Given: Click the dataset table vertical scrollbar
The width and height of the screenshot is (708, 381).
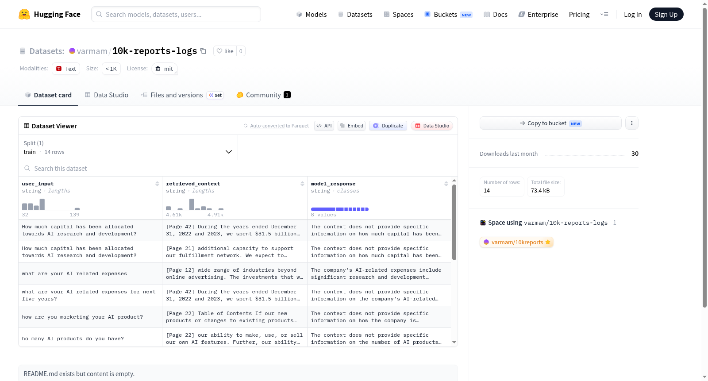Looking at the screenshot, I should pyautogui.click(x=454, y=222).
